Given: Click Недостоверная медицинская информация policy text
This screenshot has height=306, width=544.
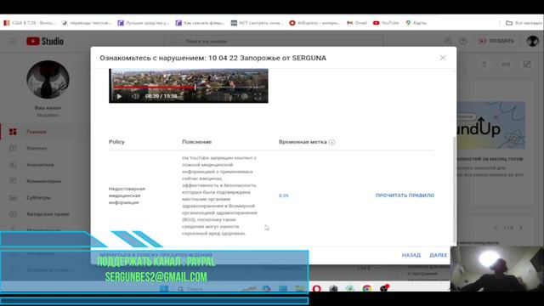Looking at the screenshot, I should [x=127, y=195].
